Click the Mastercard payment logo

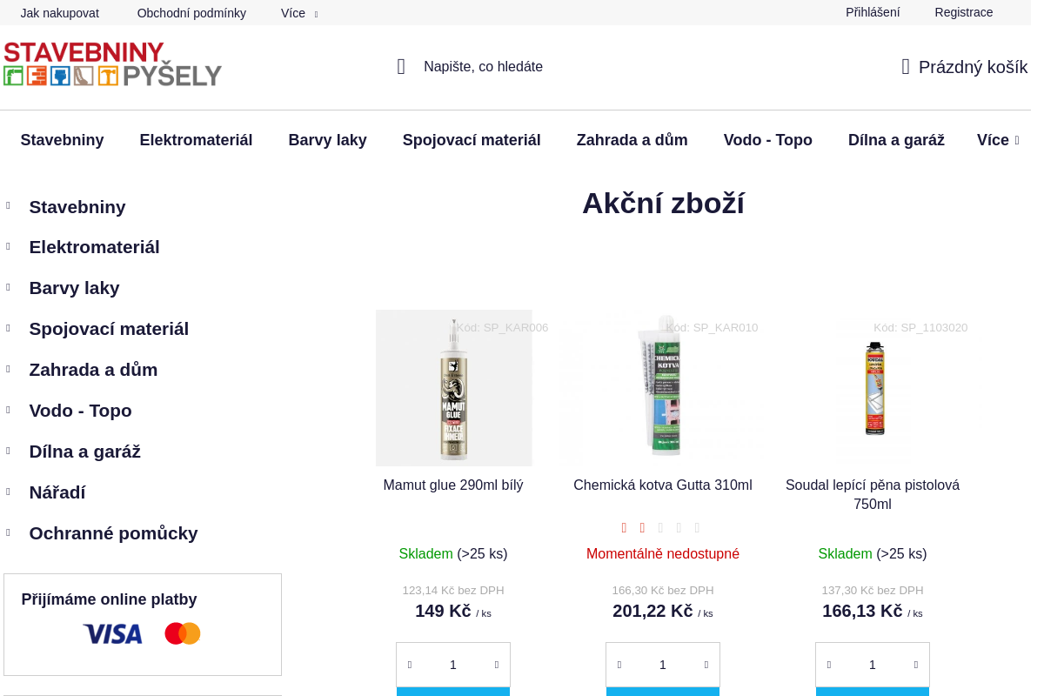(x=183, y=633)
